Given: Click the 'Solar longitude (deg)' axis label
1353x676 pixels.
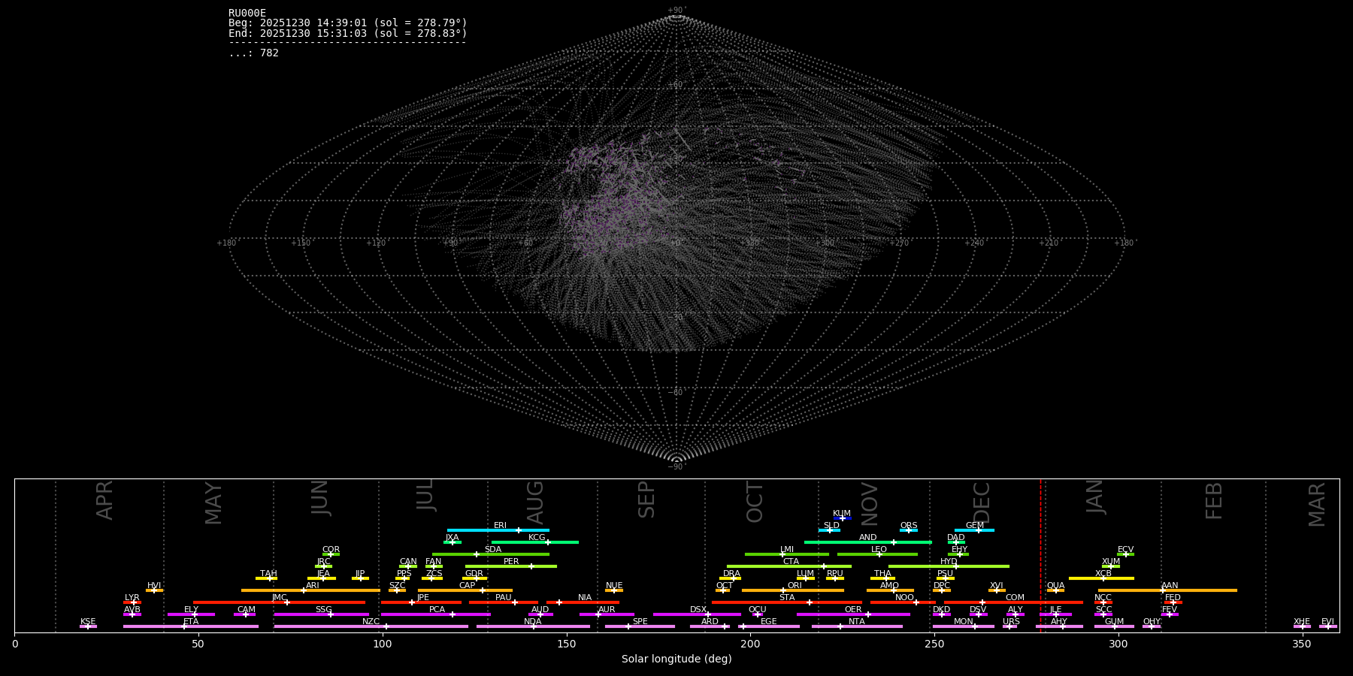Looking at the screenshot, I should pos(676,659).
